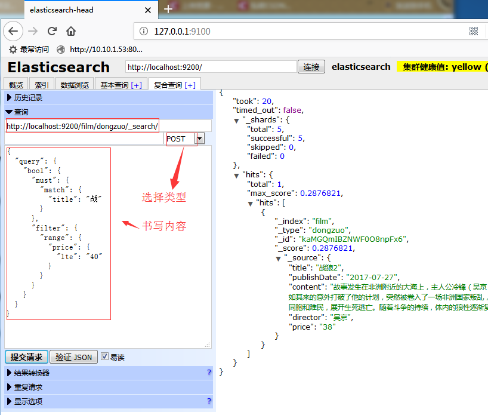Click the "price": "38" value
The width and height of the screenshot is (488, 415).
pos(328,327)
